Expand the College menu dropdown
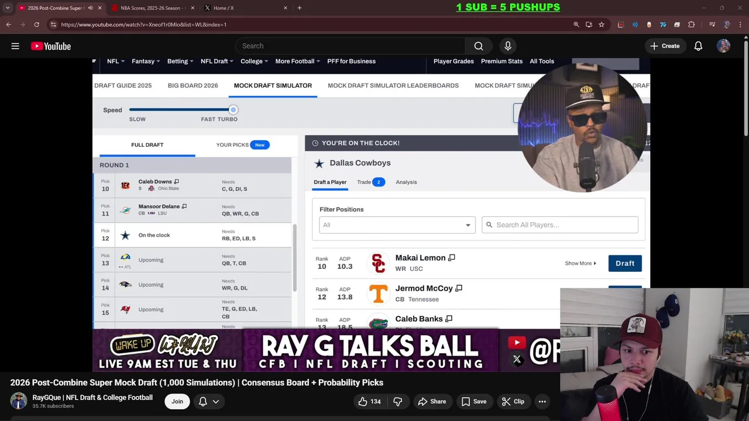Image resolution: width=749 pixels, height=421 pixels. (x=254, y=61)
